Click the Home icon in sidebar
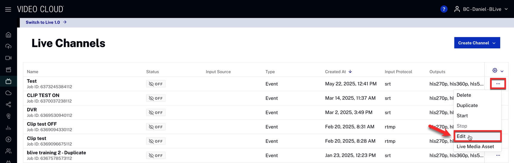Screen dimensions: 514x163 pyautogui.click(x=8, y=35)
